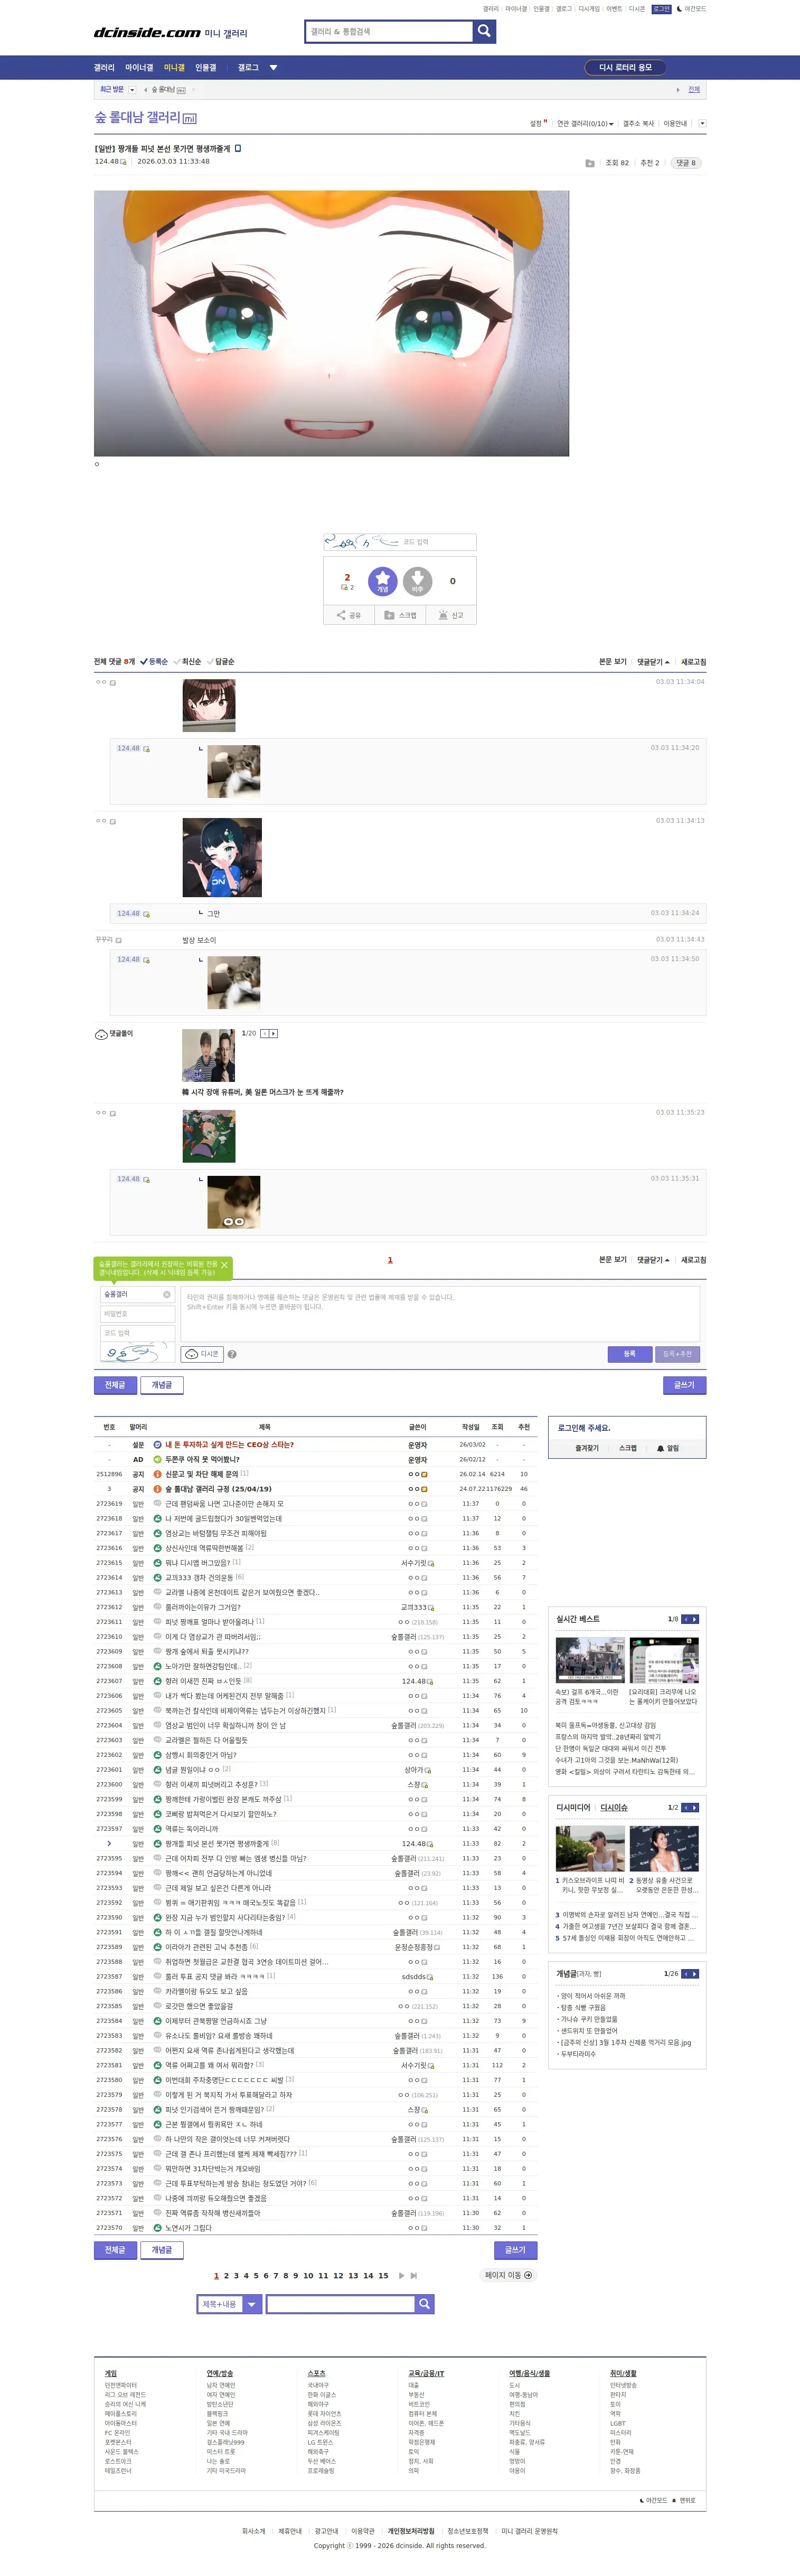Click the 로그인 link at top
Screen dimensions: 800x2576
pyautogui.click(x=661, y=9)
